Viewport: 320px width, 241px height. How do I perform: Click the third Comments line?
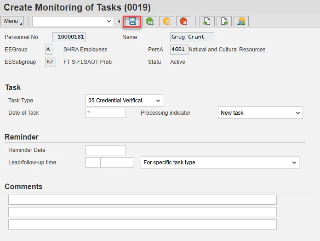tap(143, 224)
